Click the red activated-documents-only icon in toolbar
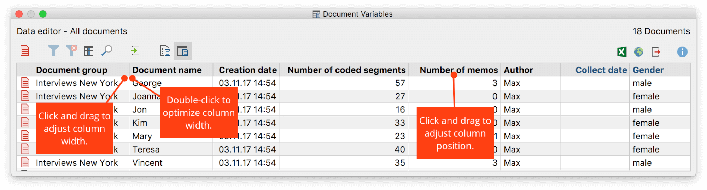The image size is (707, 190). [25, 51]
